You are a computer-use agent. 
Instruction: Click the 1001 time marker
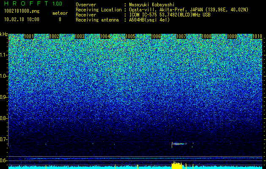pyautogui.click(x=29, y=36)
